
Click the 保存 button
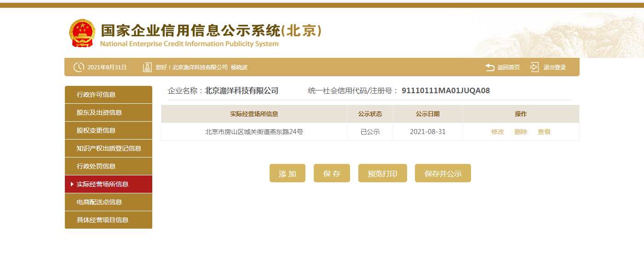pyautogui.click(x=332, y=173)
